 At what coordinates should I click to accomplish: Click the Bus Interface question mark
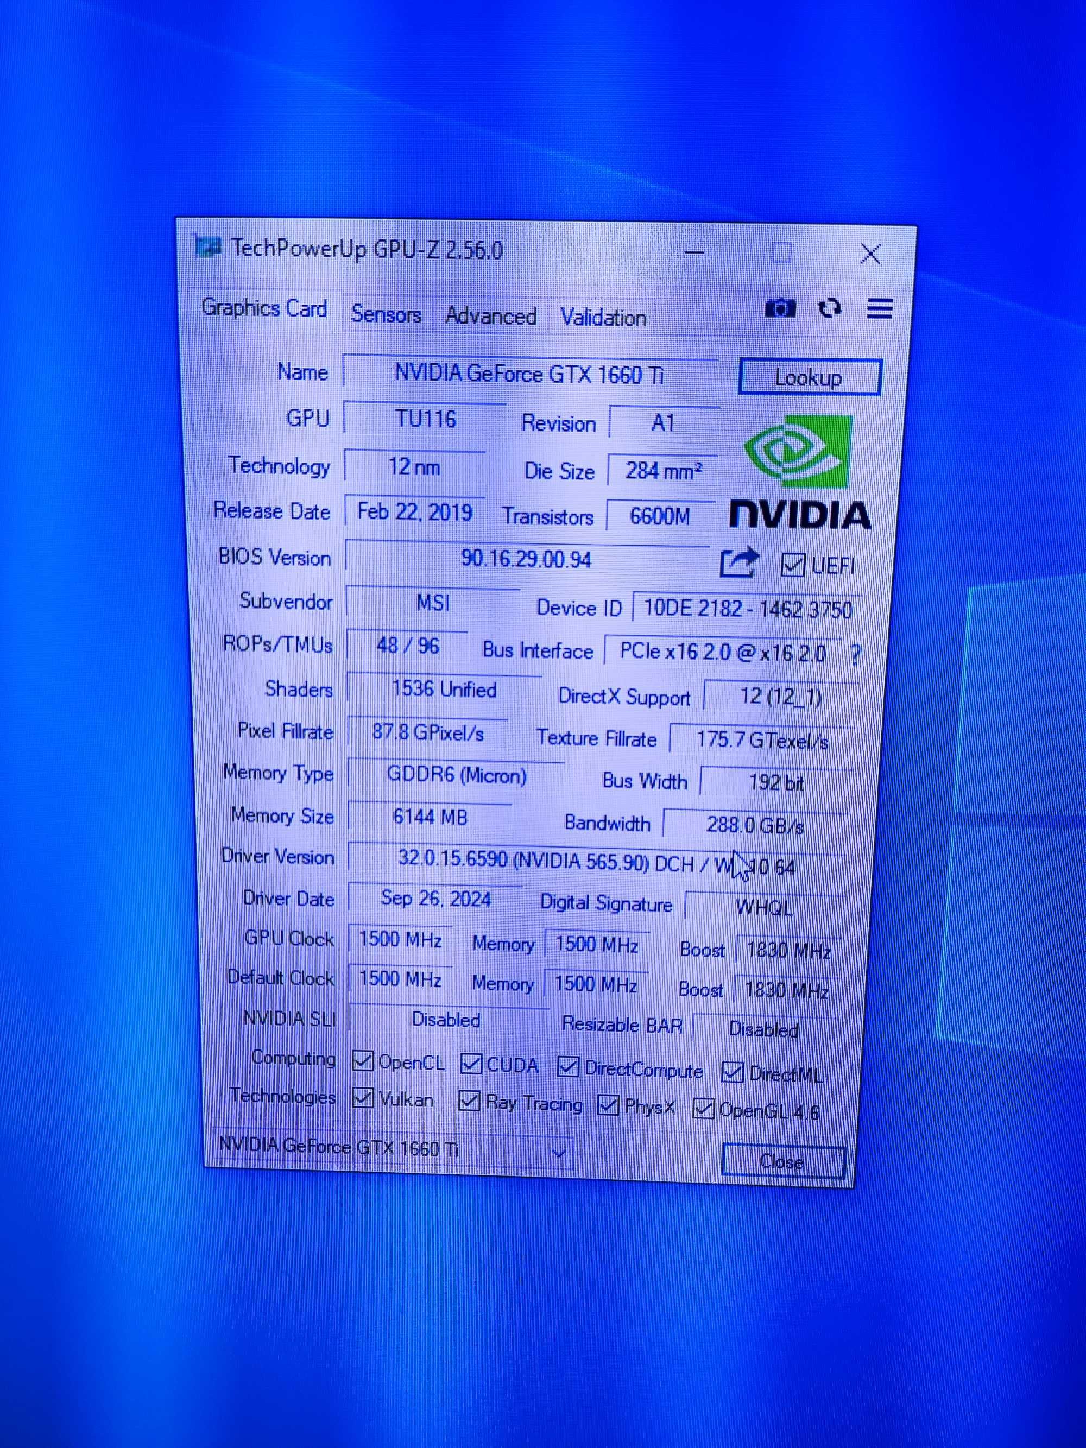(856, 654)
